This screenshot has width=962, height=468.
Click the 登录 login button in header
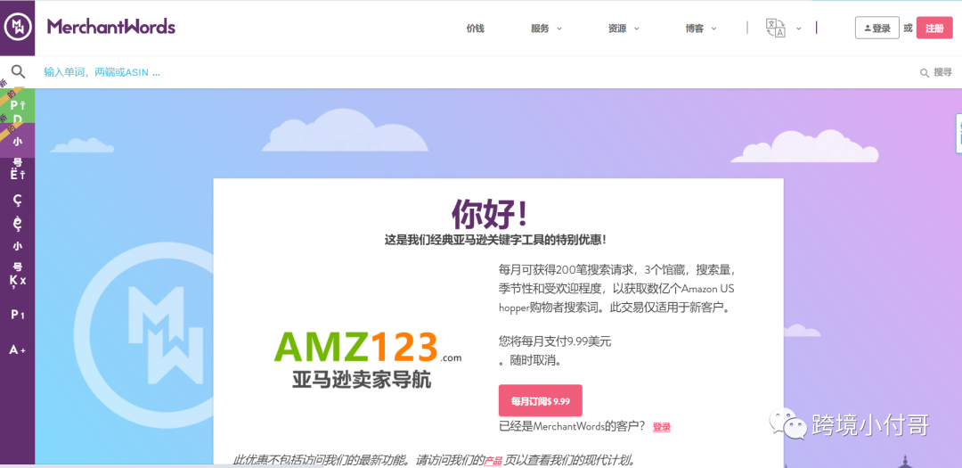point(877,28)
